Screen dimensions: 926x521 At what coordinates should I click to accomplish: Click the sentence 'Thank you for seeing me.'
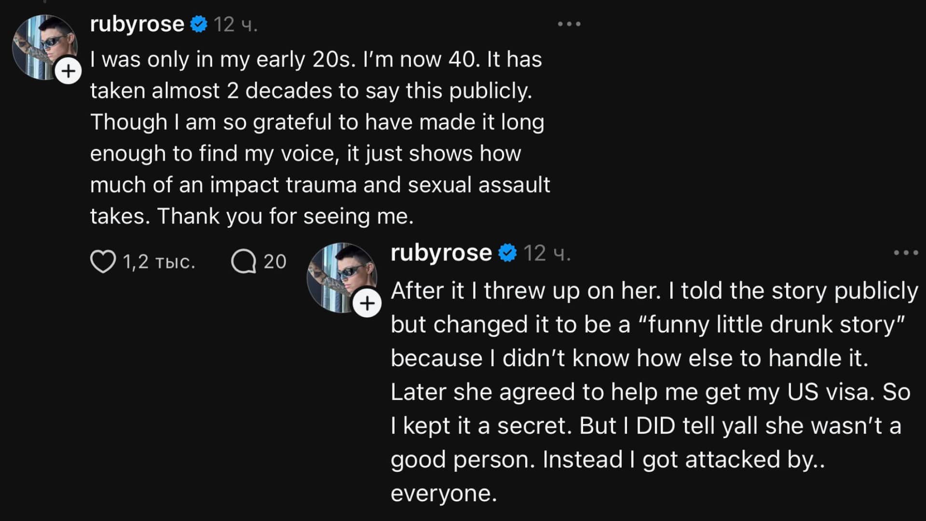pos(286,216)
